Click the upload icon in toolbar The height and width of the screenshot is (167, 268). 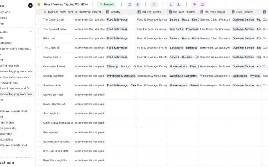click(171, 4)
